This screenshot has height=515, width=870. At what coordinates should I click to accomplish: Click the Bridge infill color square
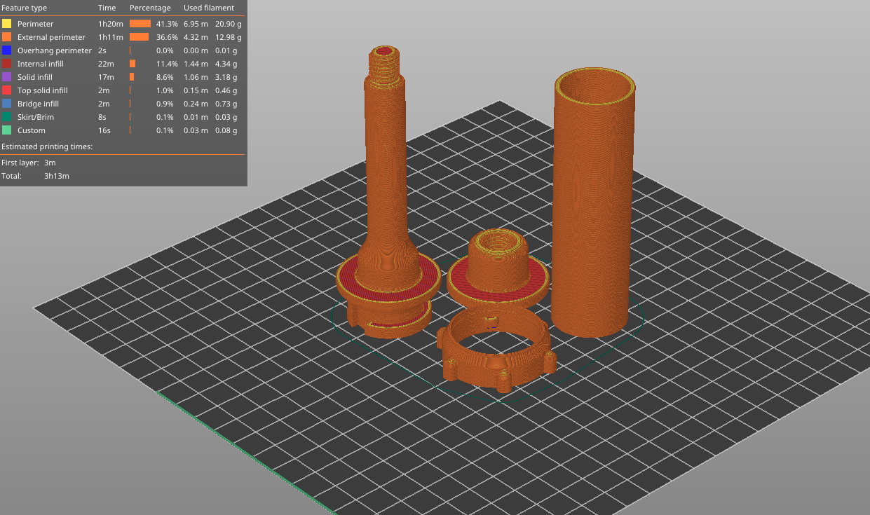pos(7,104)
